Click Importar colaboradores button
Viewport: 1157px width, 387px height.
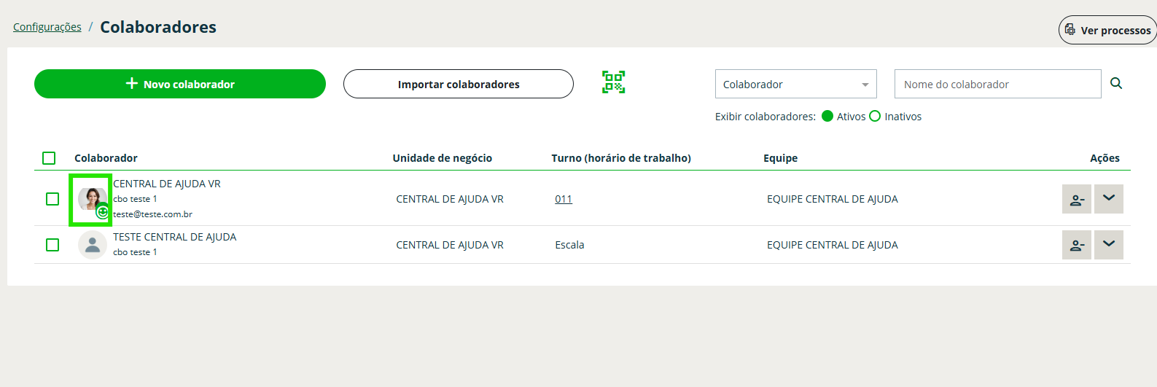[x=459, y=85]
